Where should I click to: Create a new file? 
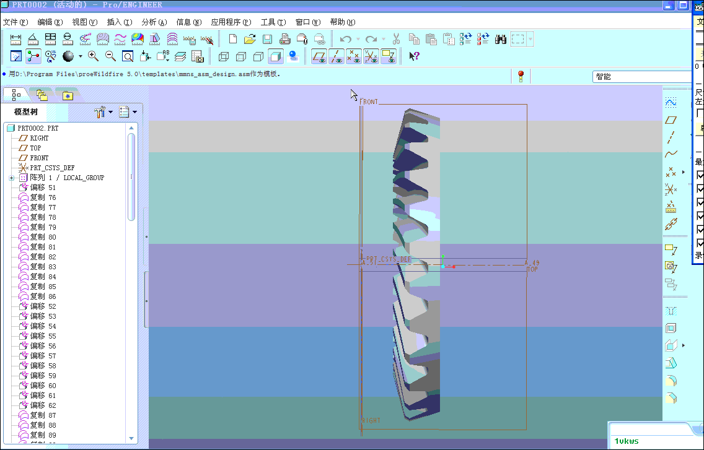pyautogui.click(x=232, y=39)
